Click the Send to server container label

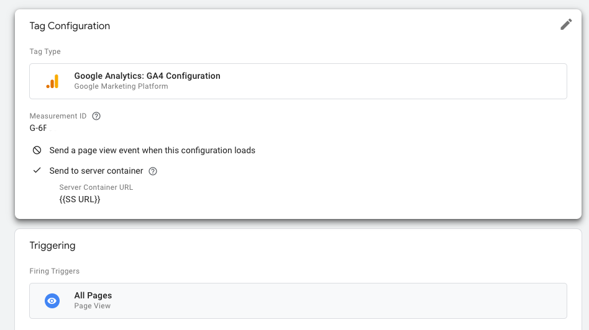(96, 171)
